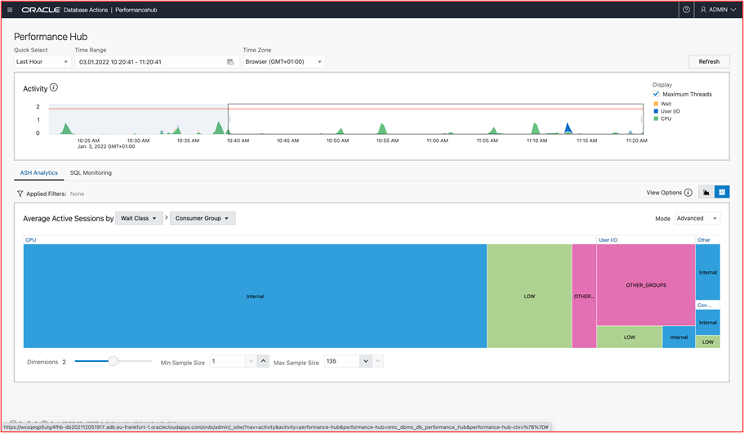Click the Performance Hub page heading

click(51, 37)
